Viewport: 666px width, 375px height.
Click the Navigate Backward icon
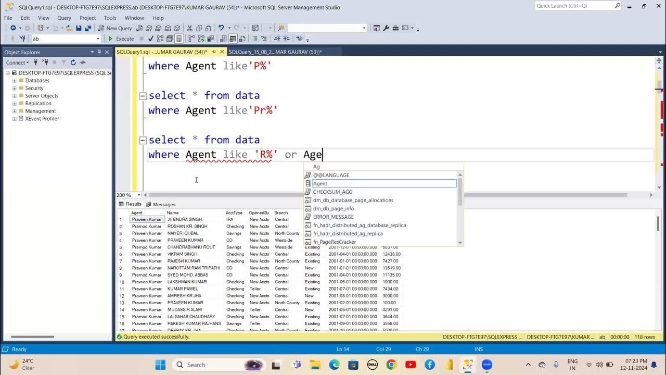pos(13,28)
